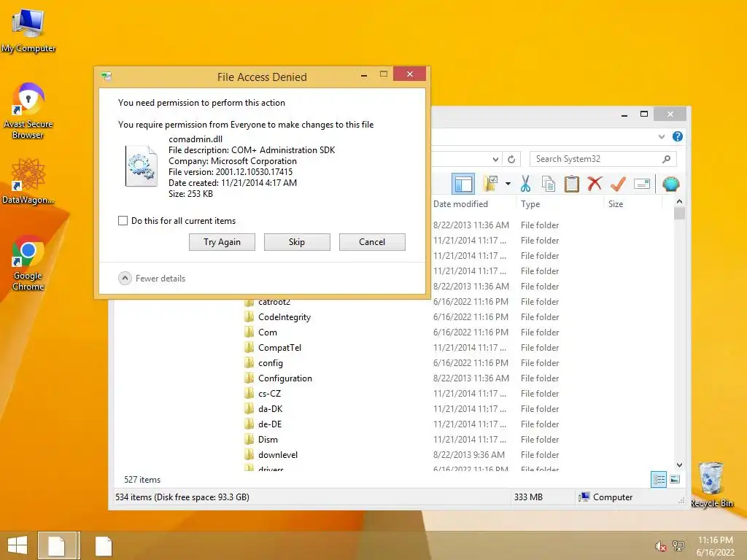This screenshot has width=747, height=560.
Task: Launch Google Chrome from desktop
Action: 28,262
